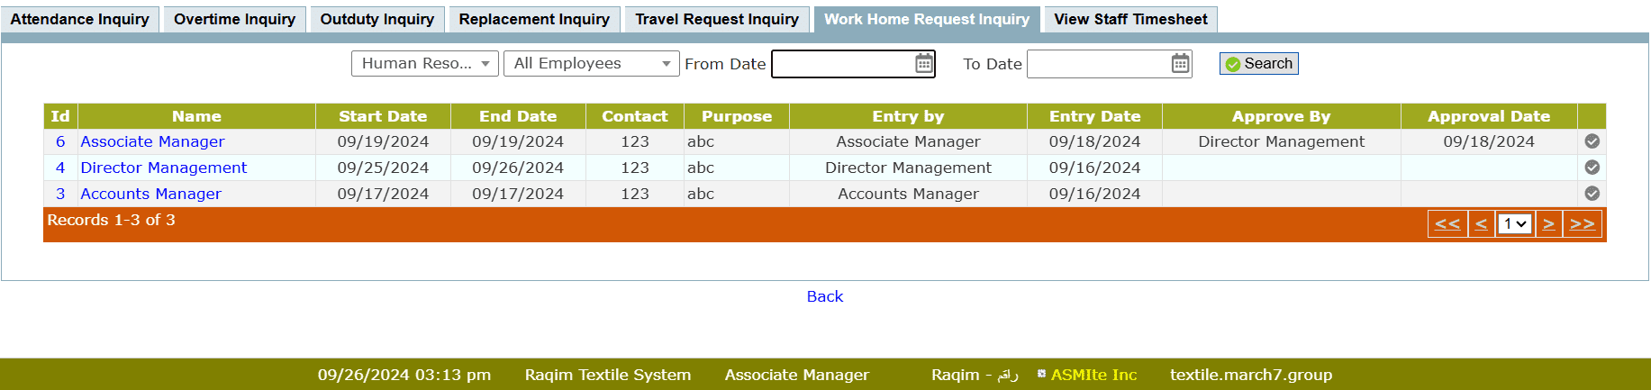Click the checkmark icon for Associate Manager row
This screenshot has height=390, width=1651.
coord(1592,141)
